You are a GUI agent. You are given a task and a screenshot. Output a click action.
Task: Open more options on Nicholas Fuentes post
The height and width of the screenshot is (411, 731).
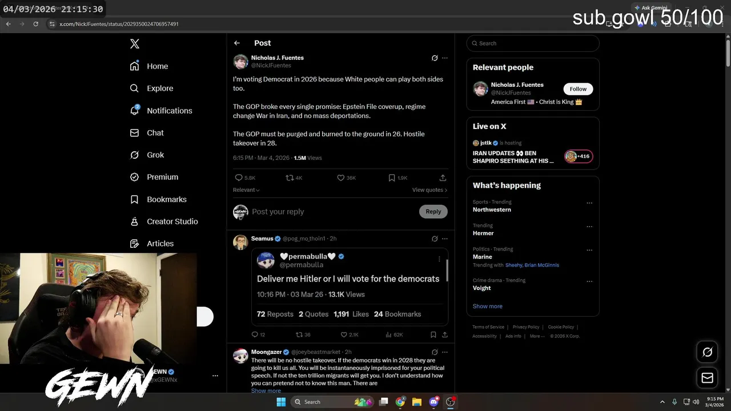pyautogui.click(x=445, y=58)
